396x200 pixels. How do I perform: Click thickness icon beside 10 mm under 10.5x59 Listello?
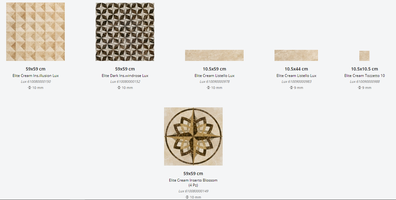(208, 88)
